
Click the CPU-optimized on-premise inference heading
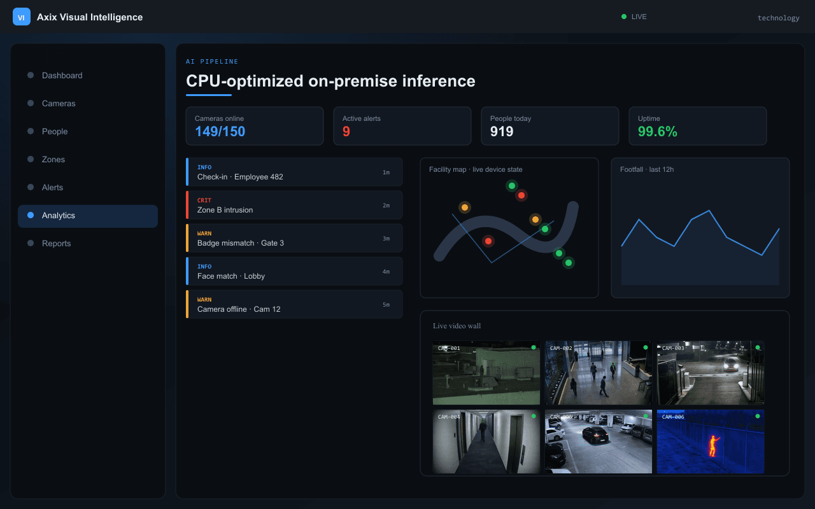point(330,81)
